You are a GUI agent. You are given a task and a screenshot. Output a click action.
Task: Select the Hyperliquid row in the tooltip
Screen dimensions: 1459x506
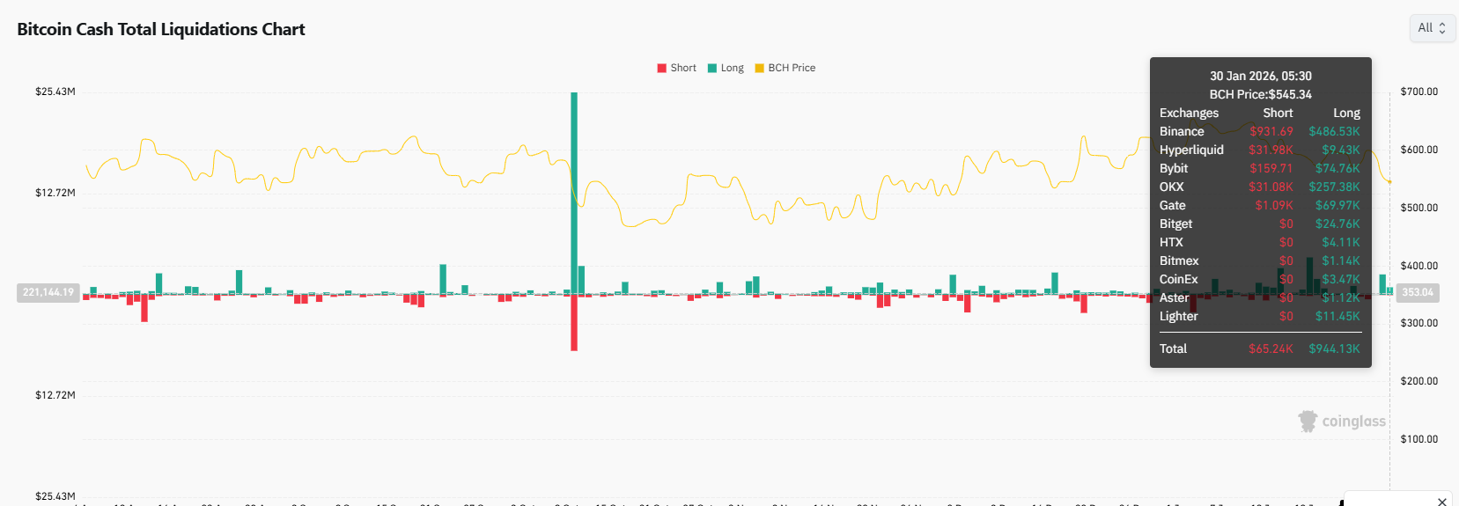click(1259, 150)
